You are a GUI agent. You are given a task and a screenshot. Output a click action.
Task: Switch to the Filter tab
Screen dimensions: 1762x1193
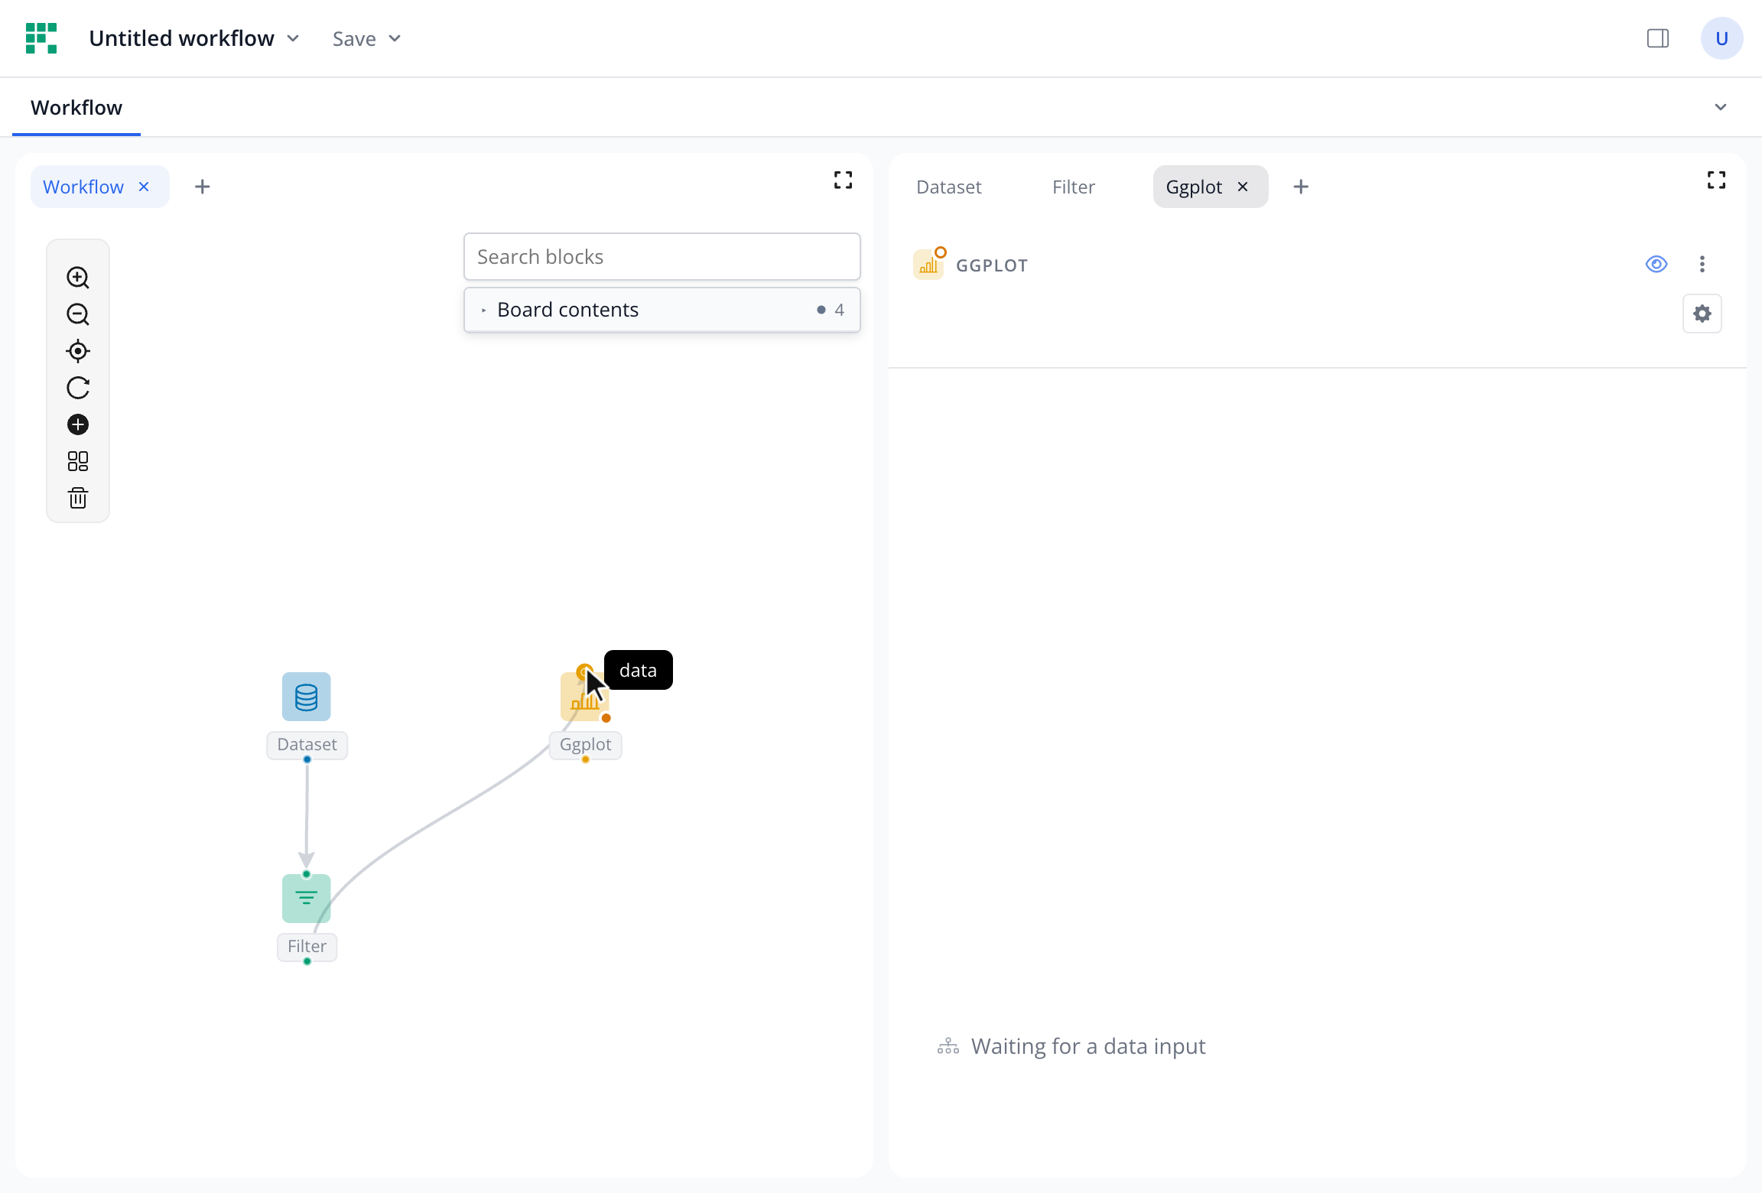(x=1074, y=187)
